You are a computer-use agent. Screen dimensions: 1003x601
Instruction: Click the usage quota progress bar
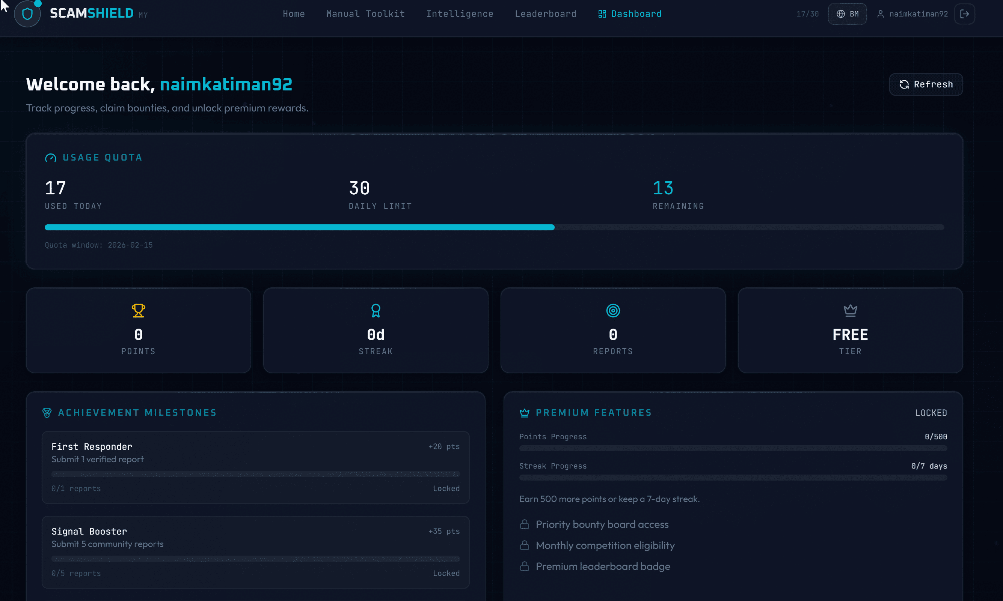494,227
